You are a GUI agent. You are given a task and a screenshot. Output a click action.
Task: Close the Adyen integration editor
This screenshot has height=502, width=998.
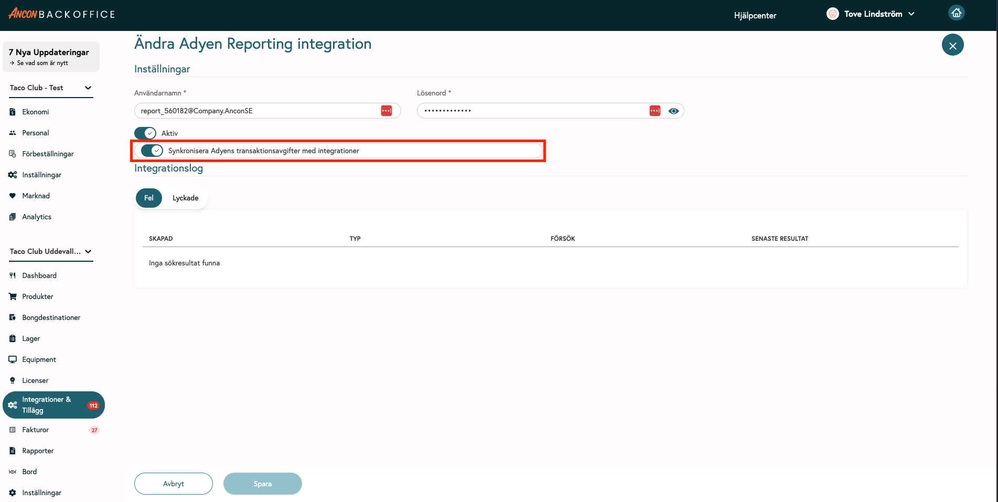pyautogui.click(x=953, y=45)
